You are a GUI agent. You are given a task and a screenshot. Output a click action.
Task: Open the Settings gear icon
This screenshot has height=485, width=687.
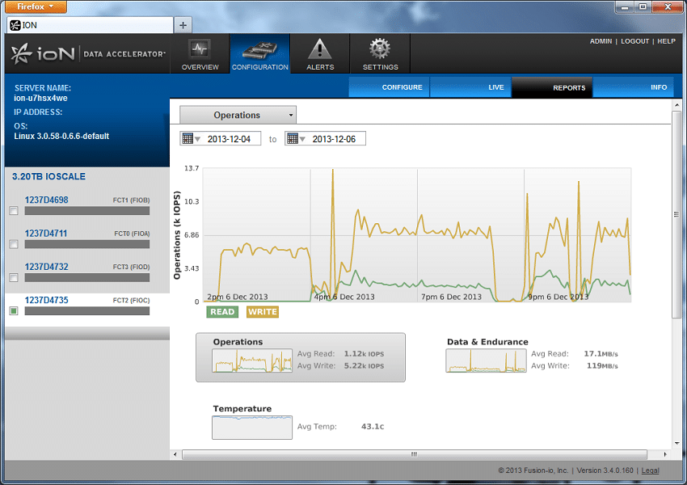coord(379,48)
